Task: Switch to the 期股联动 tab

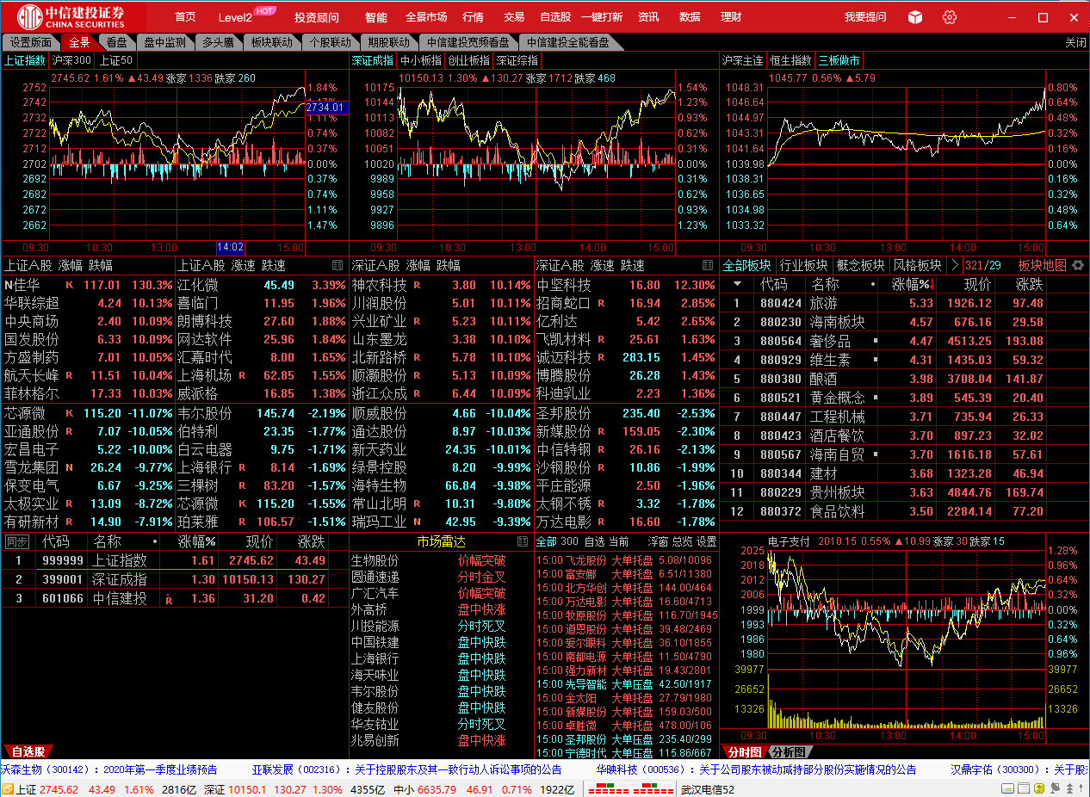Action: coord(389,42)
